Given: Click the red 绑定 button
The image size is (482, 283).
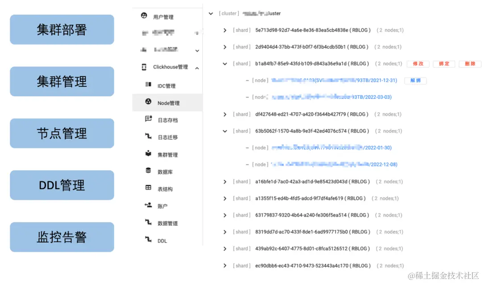Looking at the screenshot, I should [x=444, y=64].
